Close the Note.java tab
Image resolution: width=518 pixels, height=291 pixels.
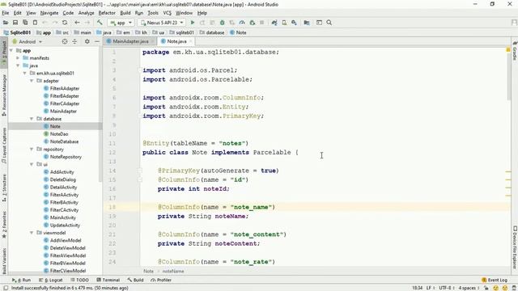click(191, 41)
